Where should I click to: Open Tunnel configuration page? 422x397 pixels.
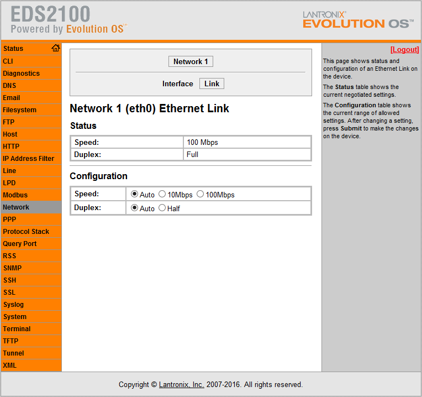click(x=31, y=353)
